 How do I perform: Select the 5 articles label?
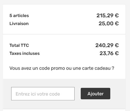(19, 16)
